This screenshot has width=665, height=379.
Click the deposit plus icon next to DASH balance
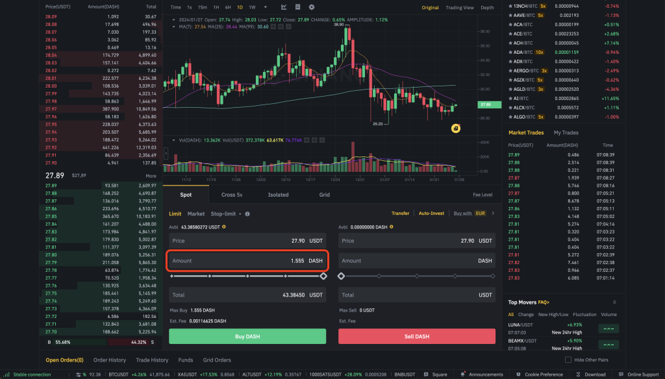[392, 227]
